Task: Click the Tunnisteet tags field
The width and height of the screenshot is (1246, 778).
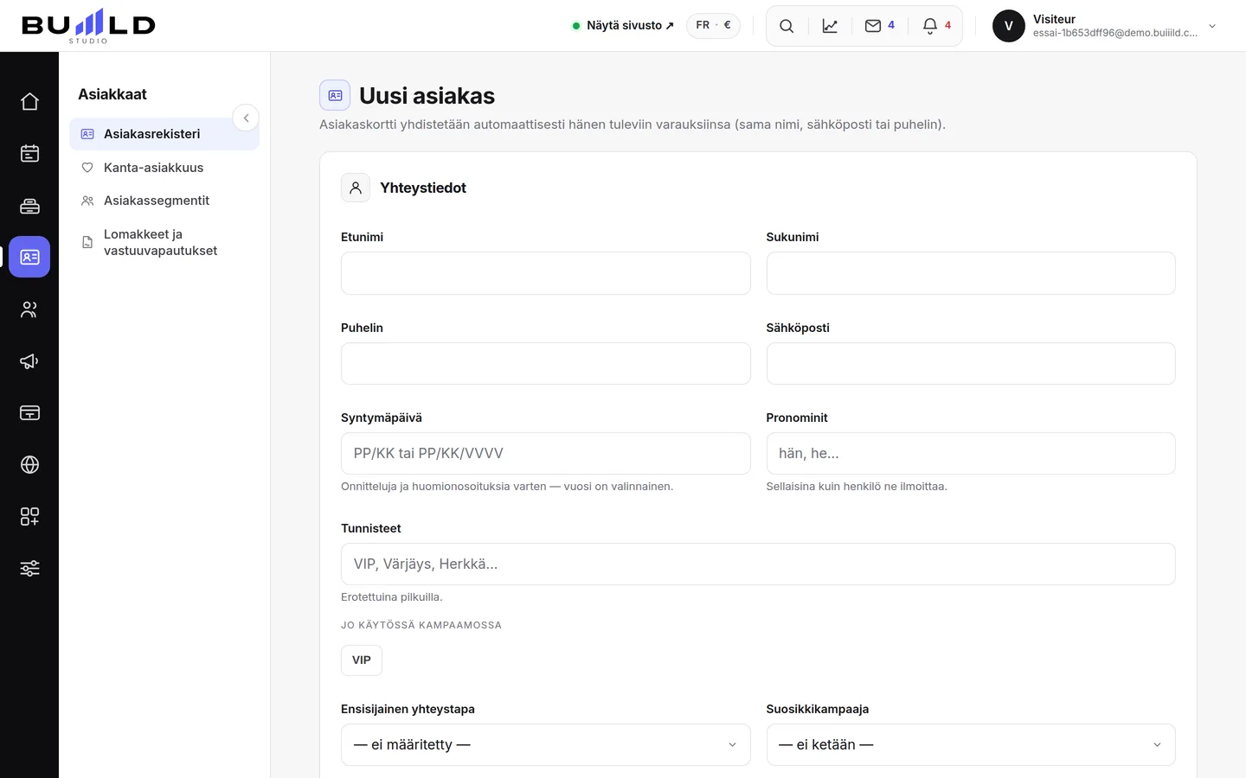Action: click(x=758, y=564)
